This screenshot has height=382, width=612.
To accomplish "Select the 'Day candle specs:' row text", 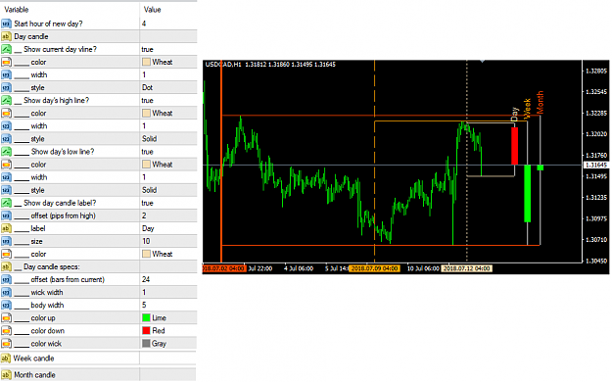I will 52,267.
